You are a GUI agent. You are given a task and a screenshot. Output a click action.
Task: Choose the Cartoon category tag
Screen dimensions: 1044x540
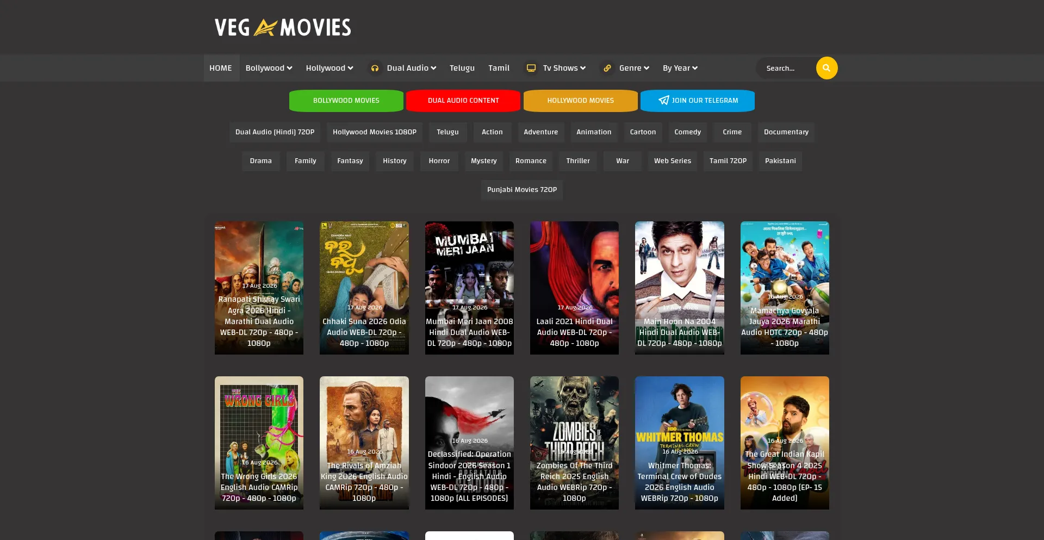pyautogui.click(x=643, y=132)
